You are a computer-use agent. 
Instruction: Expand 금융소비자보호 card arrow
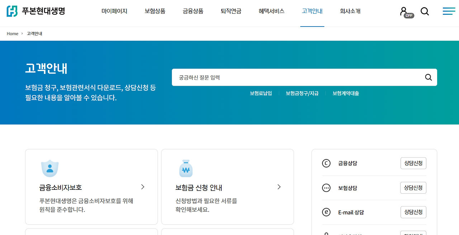click(143, 187)
